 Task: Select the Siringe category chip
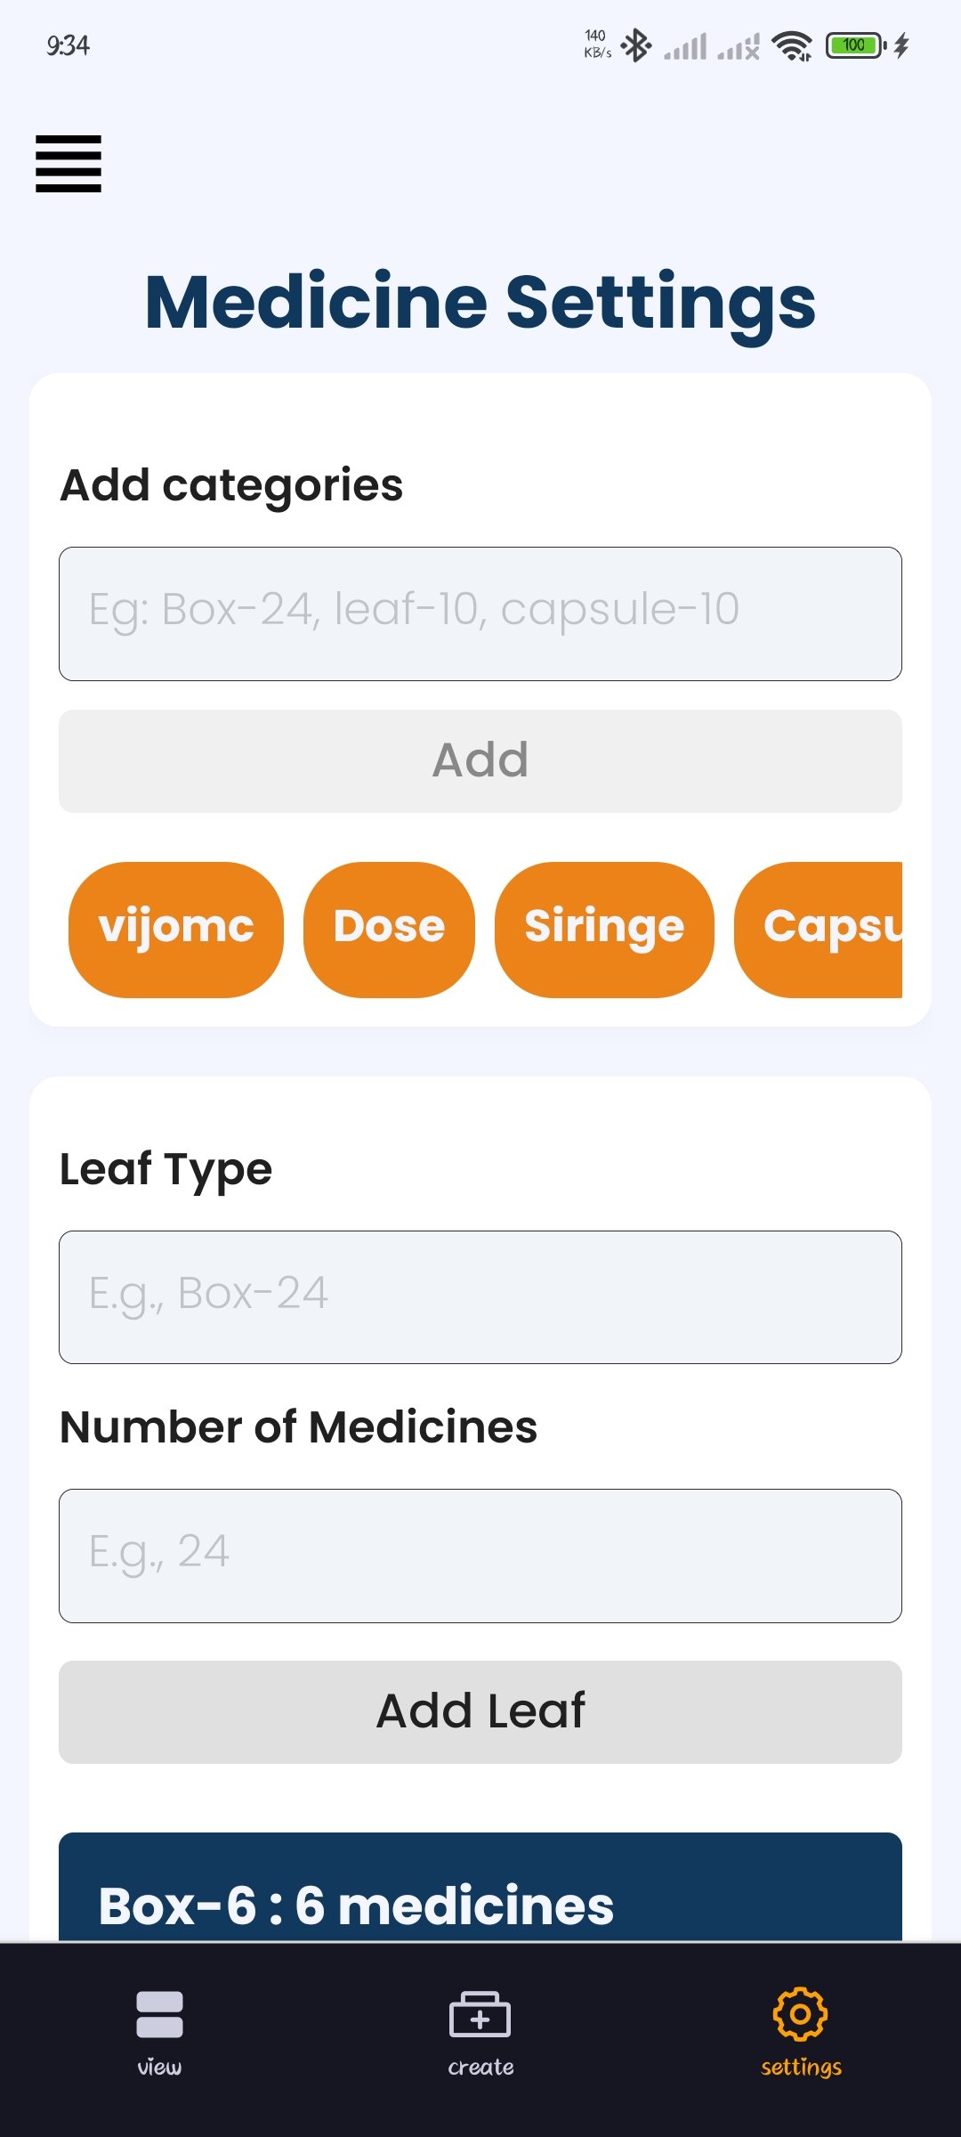point(604,929)
